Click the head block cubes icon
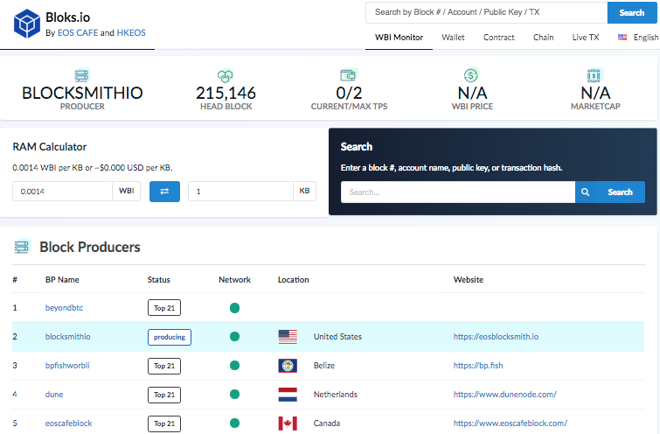This screenshot has height=434, width=660. point(226,76)
